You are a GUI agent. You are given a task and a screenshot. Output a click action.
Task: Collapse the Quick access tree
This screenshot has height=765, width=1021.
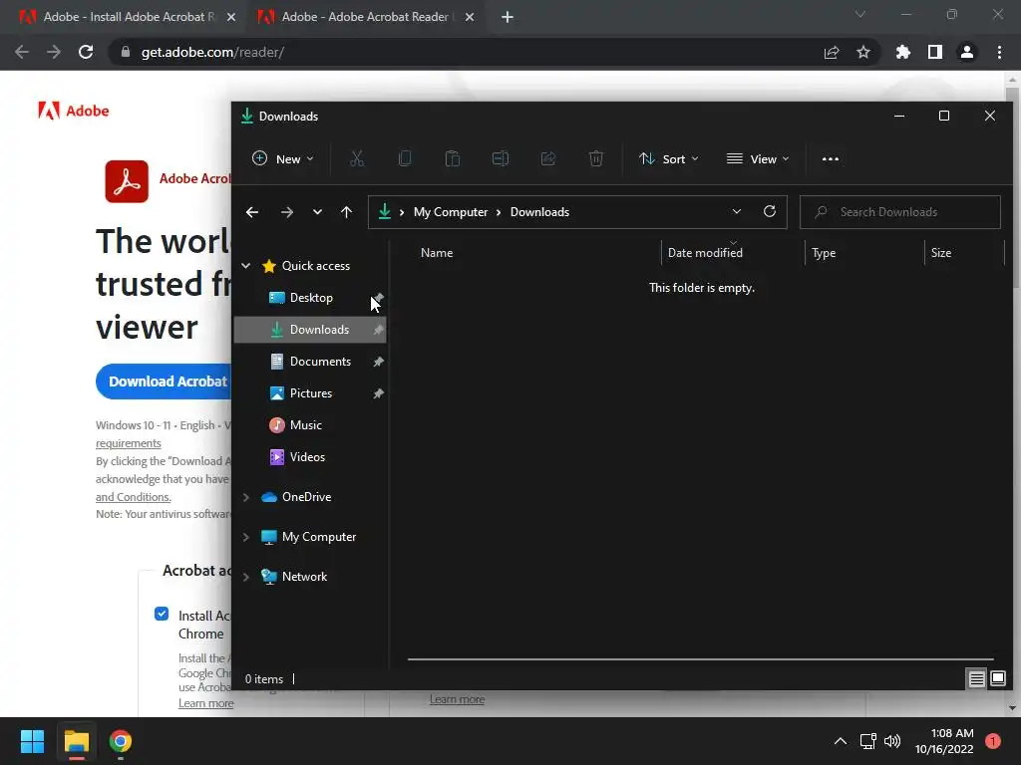click(x=246, y=265)
